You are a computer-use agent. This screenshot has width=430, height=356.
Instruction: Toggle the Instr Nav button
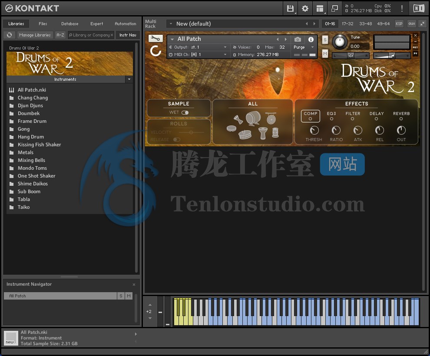[128, 35]
